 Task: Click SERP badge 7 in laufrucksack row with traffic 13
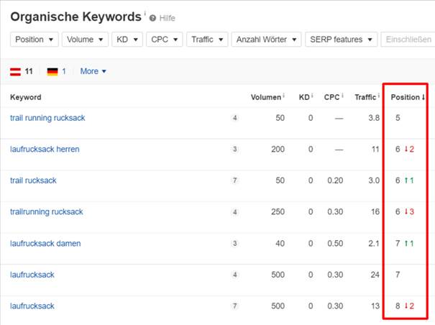[234, 306]
